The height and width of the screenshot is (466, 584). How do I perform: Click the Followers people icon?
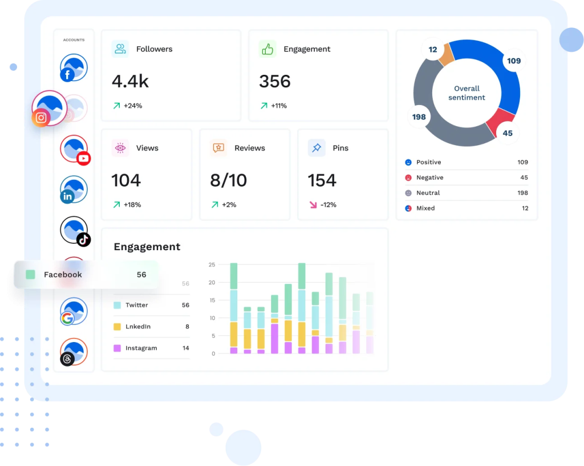coord(120,49)
